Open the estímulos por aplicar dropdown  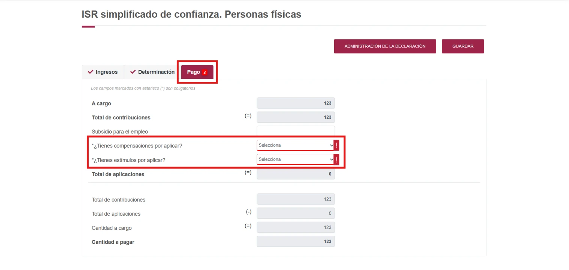296,159
